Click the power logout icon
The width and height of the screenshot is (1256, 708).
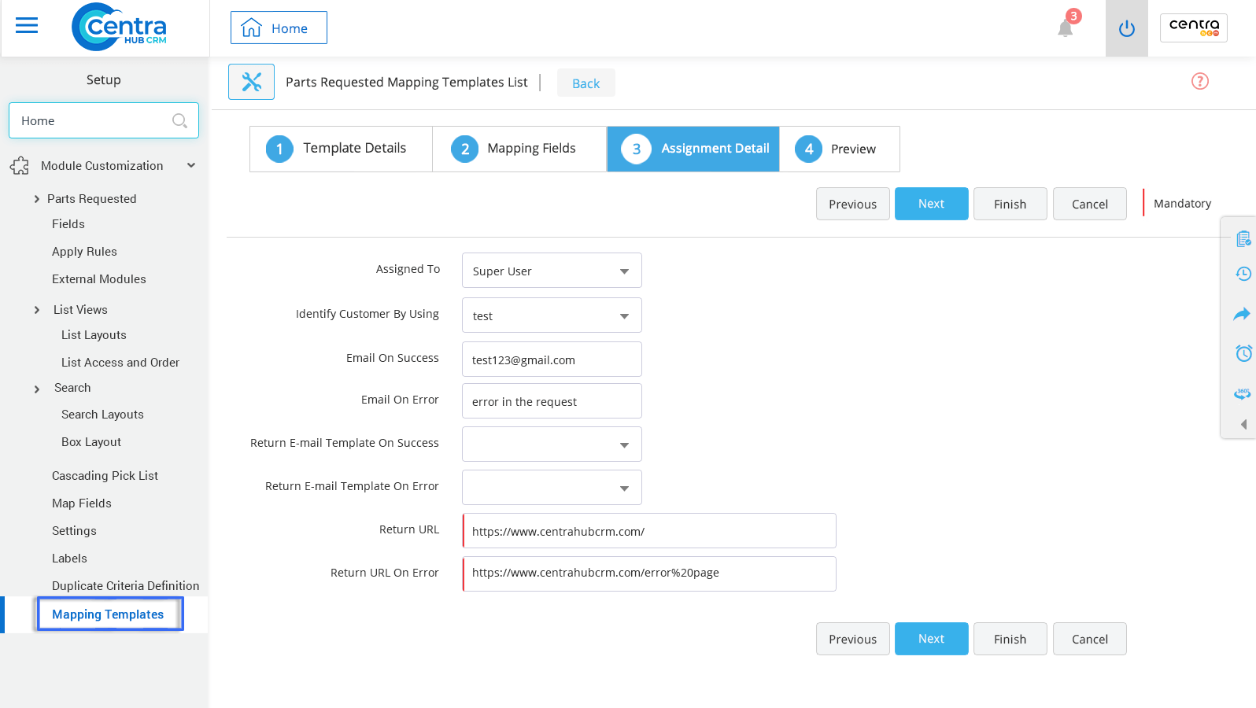(1127, 28)
